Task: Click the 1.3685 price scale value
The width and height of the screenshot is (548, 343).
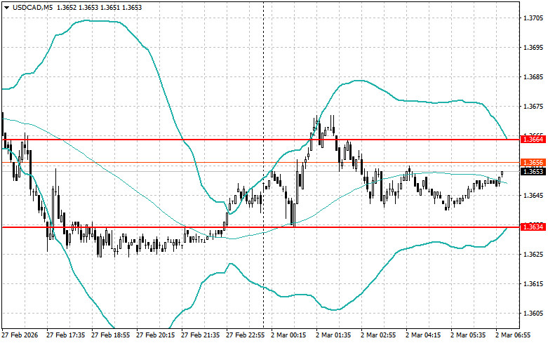Action: [x=534, y=77]
